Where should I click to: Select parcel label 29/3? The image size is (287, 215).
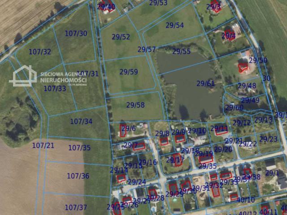tap(213, 7)
